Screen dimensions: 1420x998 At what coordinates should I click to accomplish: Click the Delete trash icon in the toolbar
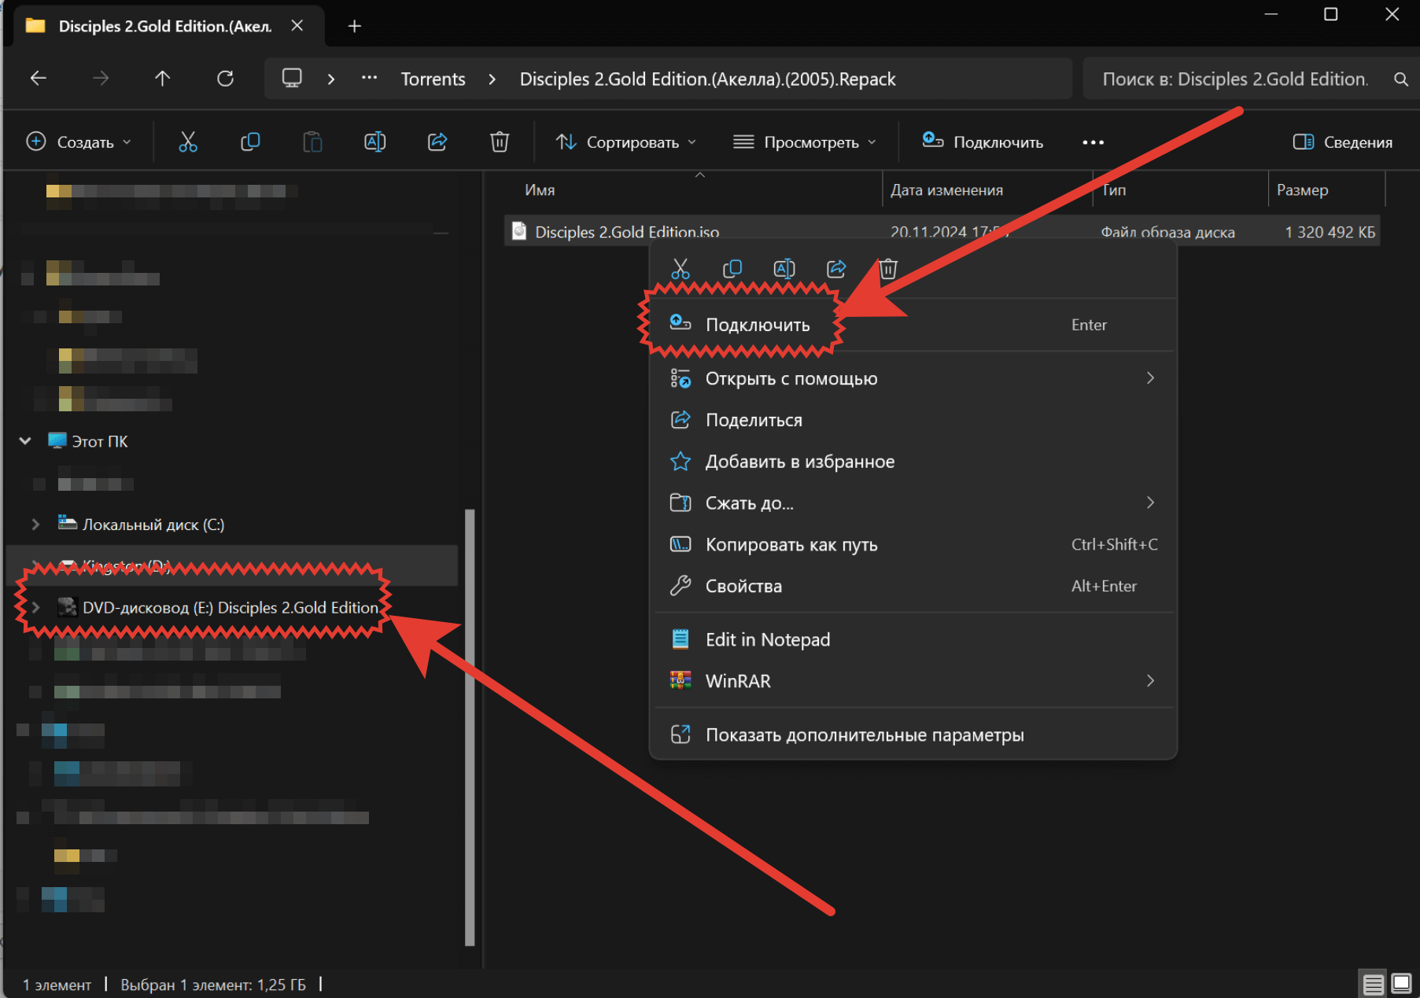click(500, 142)
